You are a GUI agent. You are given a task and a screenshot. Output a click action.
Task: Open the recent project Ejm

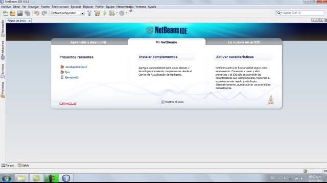pos(67,72)
